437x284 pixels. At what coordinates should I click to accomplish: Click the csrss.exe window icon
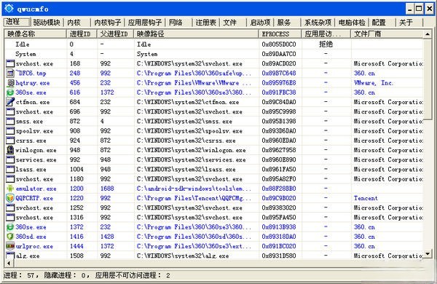click(x=10, y=141)
